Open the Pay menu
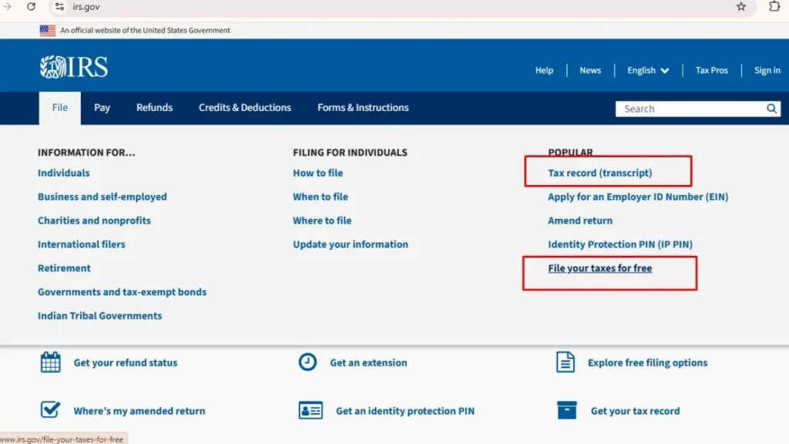The height and width of the screenshot is (444, 789). coord(102,108)
